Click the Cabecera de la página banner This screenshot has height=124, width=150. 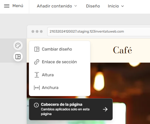tap(71, 109)
